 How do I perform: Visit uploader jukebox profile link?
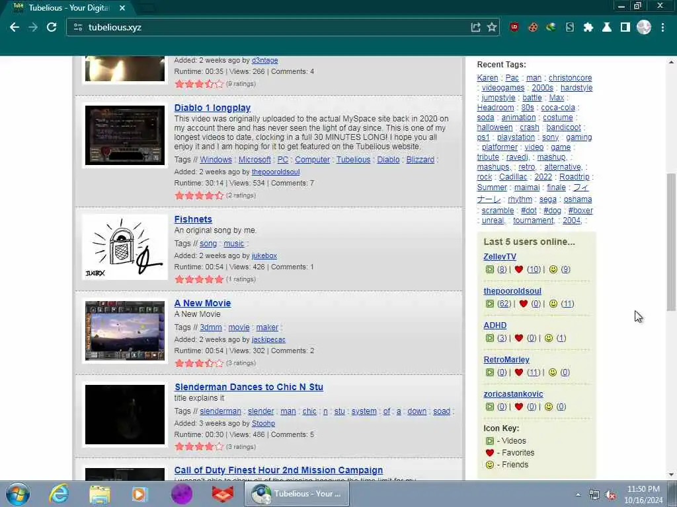pyautogui.click(x=264, y=255)
